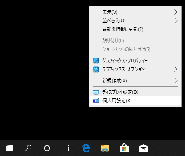Open the 新規作成(X) menu entry
This screenshot has height=156, width=185.
point(135,81)
